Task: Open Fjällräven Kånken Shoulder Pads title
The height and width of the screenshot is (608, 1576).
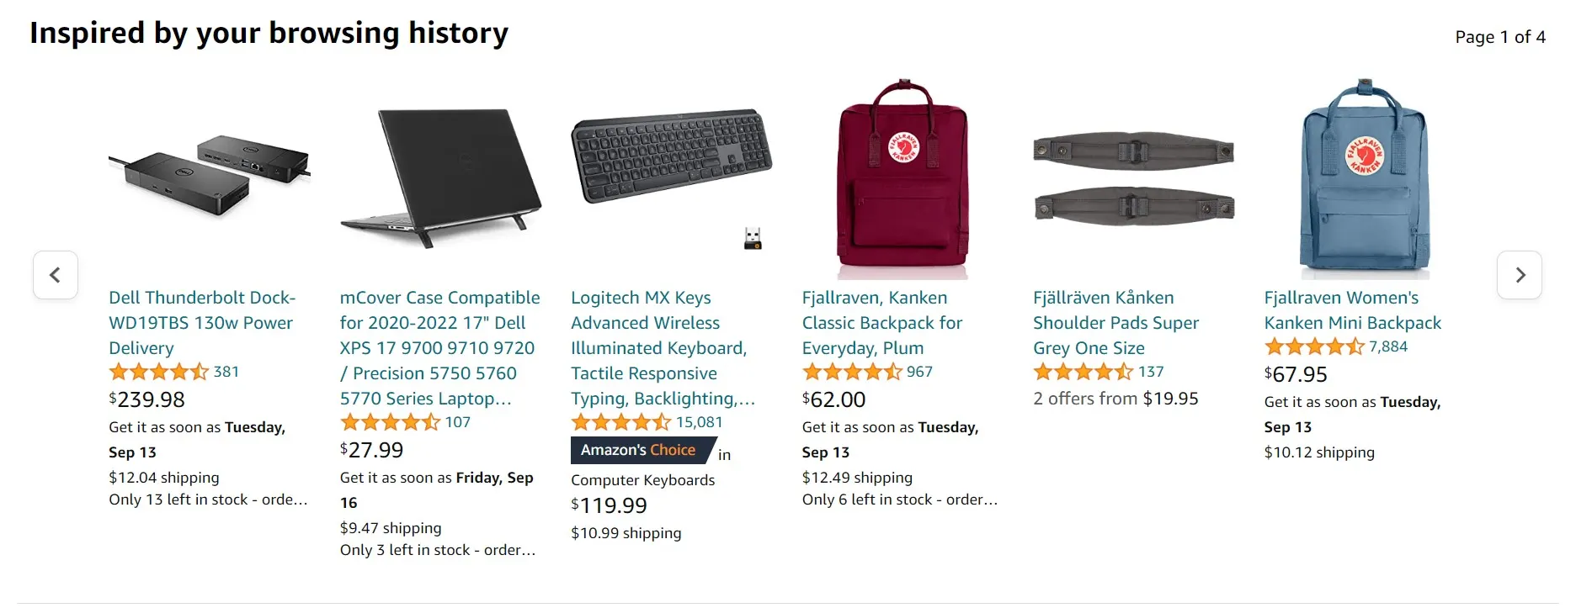Action: pyautogui.click(x=1115, y=323)
